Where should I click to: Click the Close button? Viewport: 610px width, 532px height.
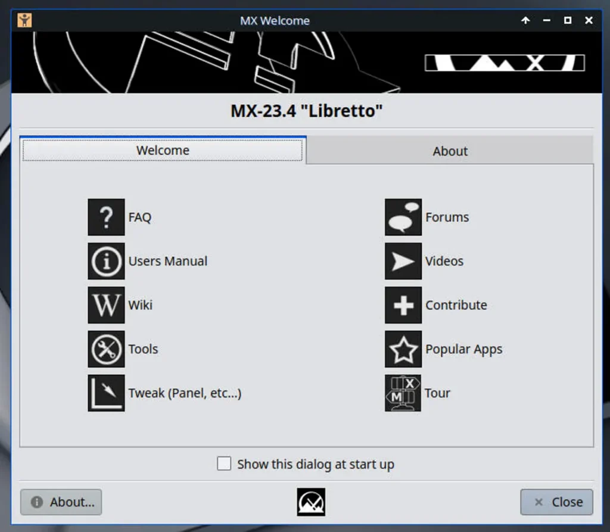(x=557, y=502)
